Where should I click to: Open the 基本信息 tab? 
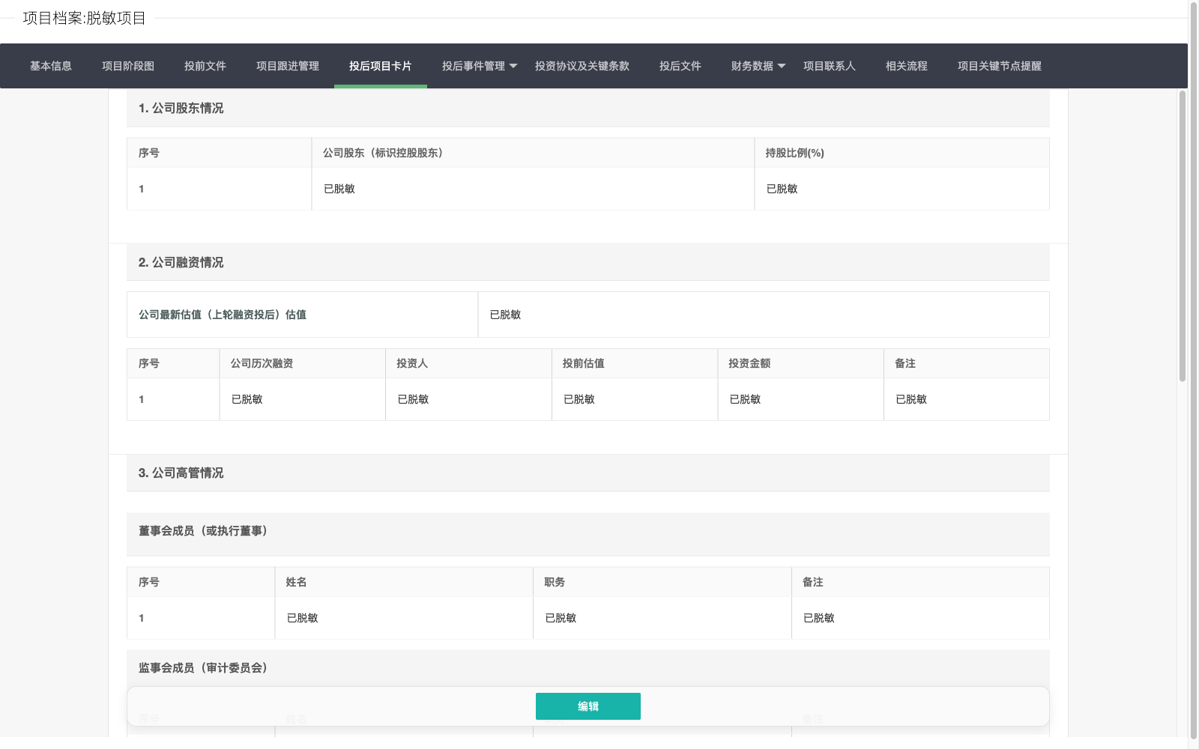pyautogui.click(x=51, y=66)
